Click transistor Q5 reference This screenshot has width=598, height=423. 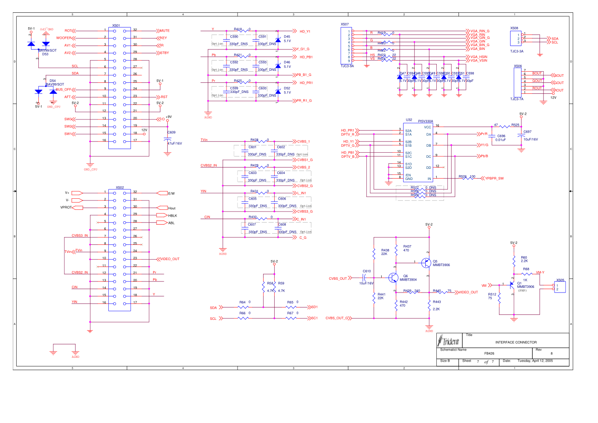[x=435, y=261]
